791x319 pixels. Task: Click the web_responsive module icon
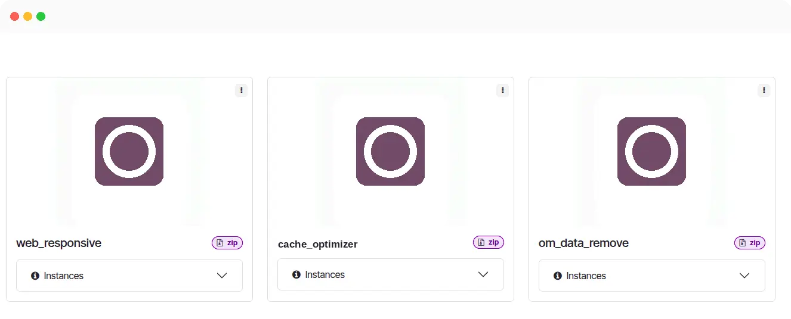point(129,151)
